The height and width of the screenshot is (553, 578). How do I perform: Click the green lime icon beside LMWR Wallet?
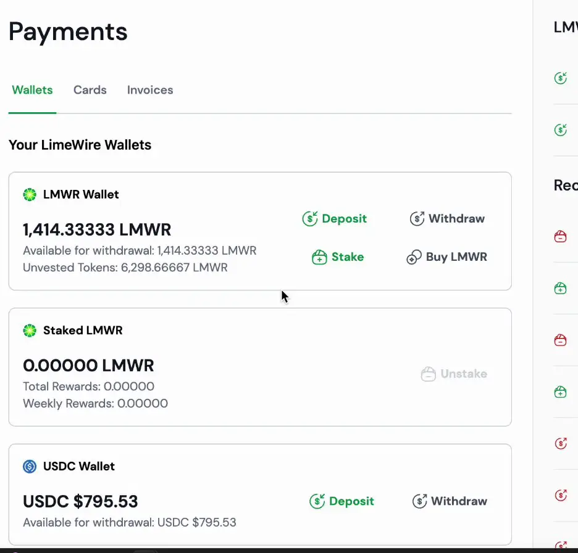click(30, 195)
